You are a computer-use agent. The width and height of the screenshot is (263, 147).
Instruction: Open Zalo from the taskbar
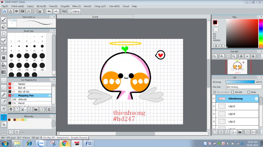click(41, 143)
